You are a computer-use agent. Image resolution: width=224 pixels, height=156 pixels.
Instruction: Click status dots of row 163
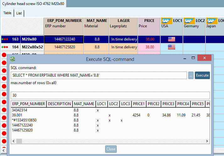click(x=5, y=39)
